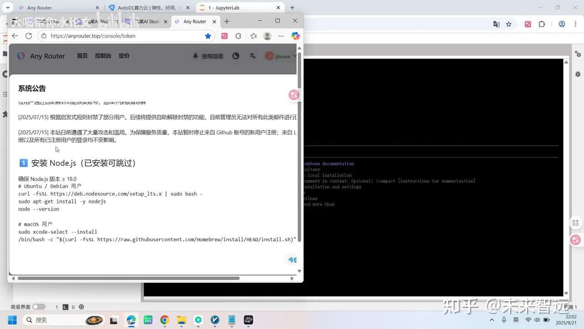
Task: Refresh the Any Router page
Action: click(28, 36)
